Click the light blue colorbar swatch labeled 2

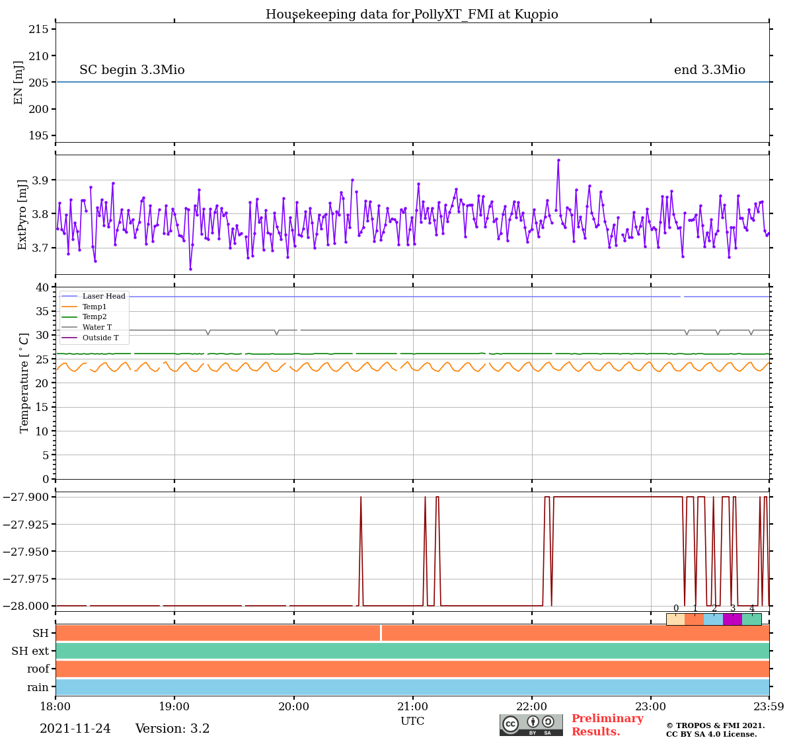[x=714, y=619]
